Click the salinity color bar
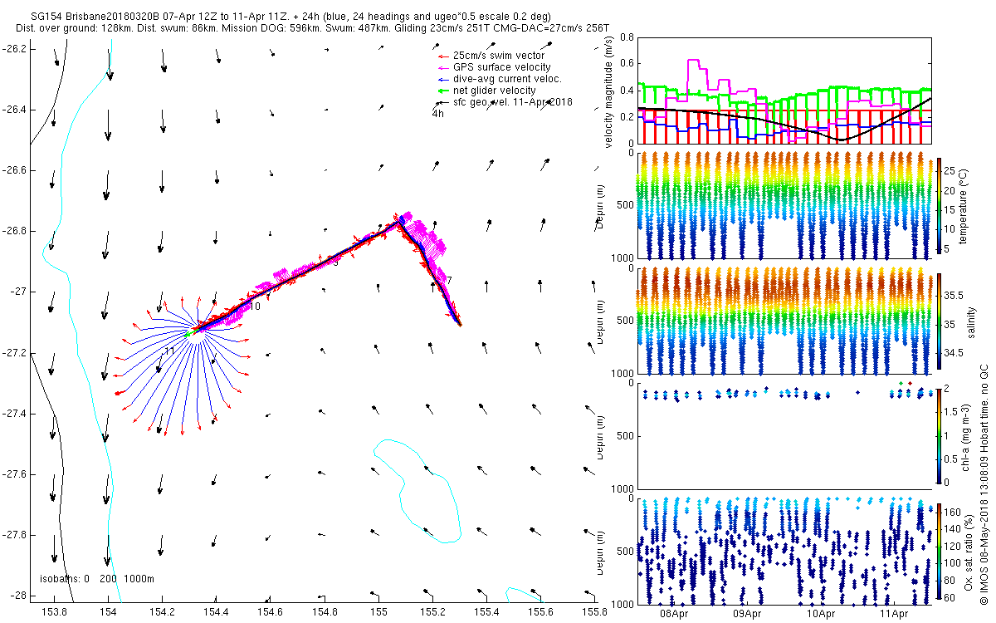This screenshot has height=623, width=996. click(940, 321)
